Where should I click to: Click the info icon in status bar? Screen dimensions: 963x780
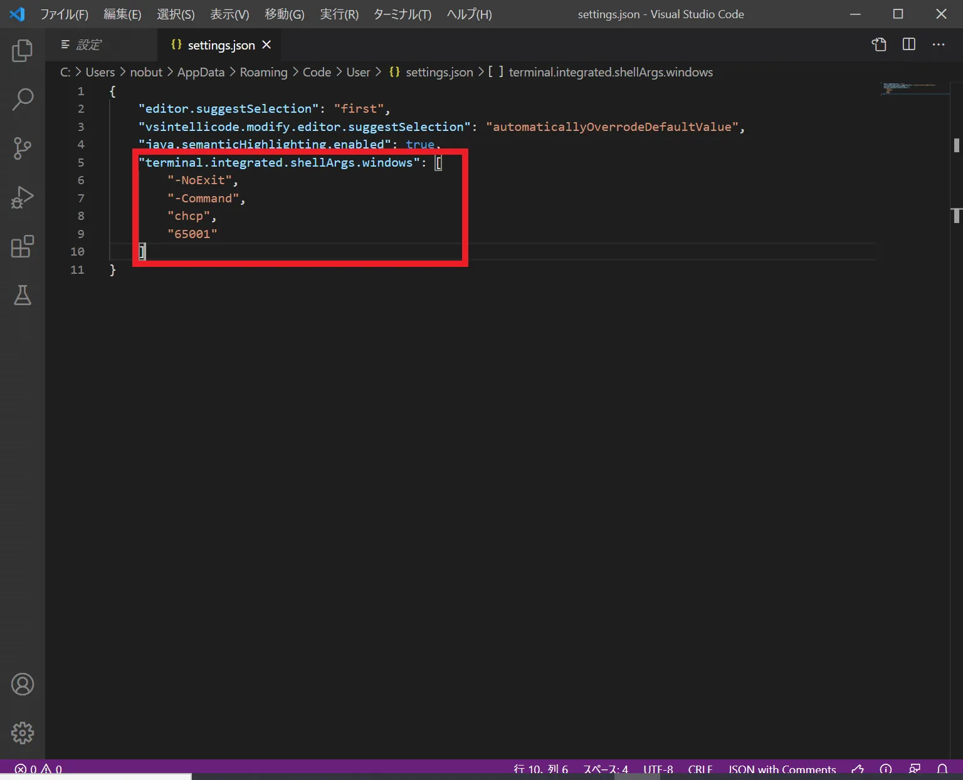click(x=886, y=769)
